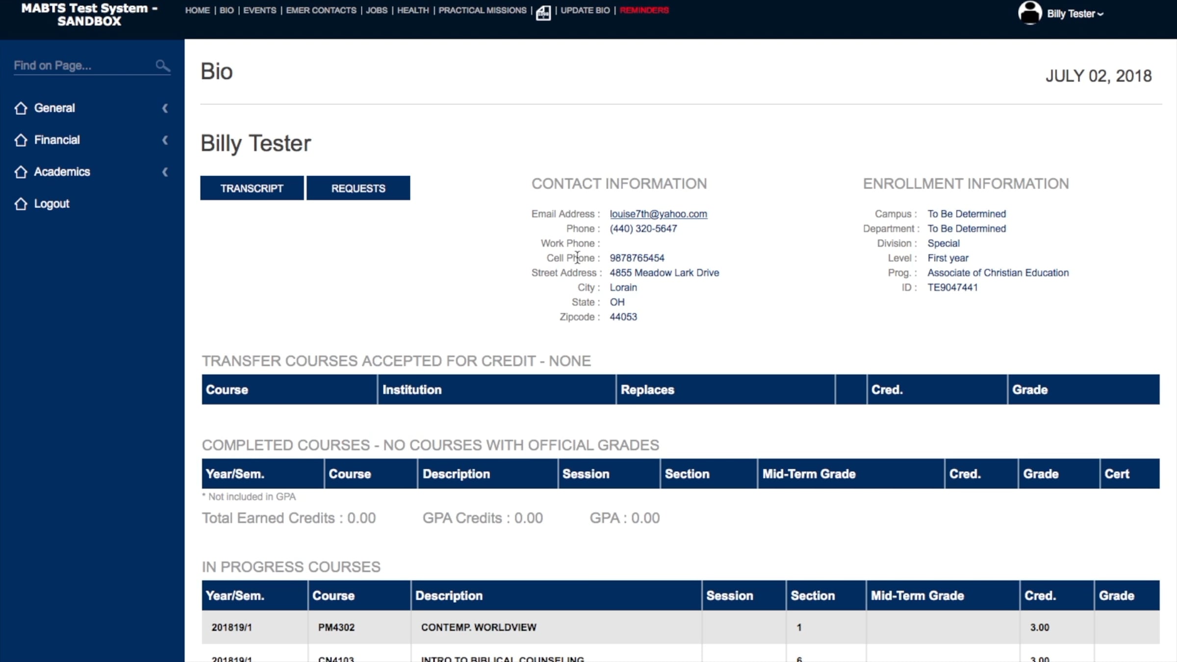Expand the Academics sidebar chevron
1177x662 pixels.
pos(165,172)
